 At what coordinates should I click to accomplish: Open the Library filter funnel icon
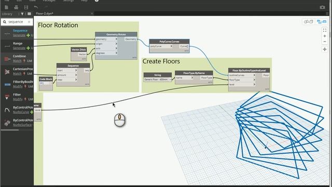click(22, 14)
